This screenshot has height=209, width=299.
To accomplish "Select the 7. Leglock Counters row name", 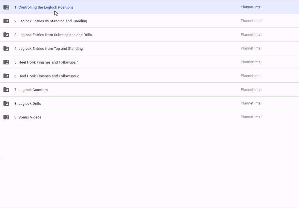I will (31, 90).
